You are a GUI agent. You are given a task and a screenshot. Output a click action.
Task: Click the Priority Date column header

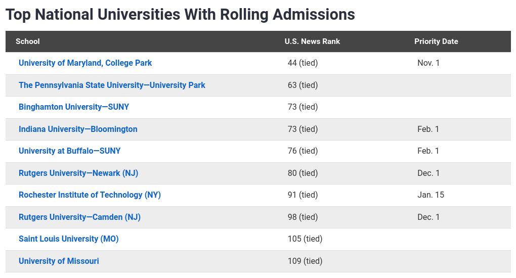[436, 41]
